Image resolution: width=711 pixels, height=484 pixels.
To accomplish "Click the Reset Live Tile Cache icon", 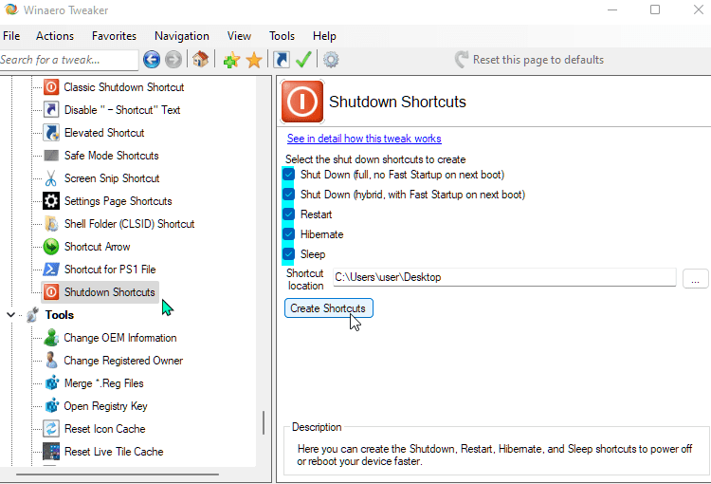I will tap(51, 452).
